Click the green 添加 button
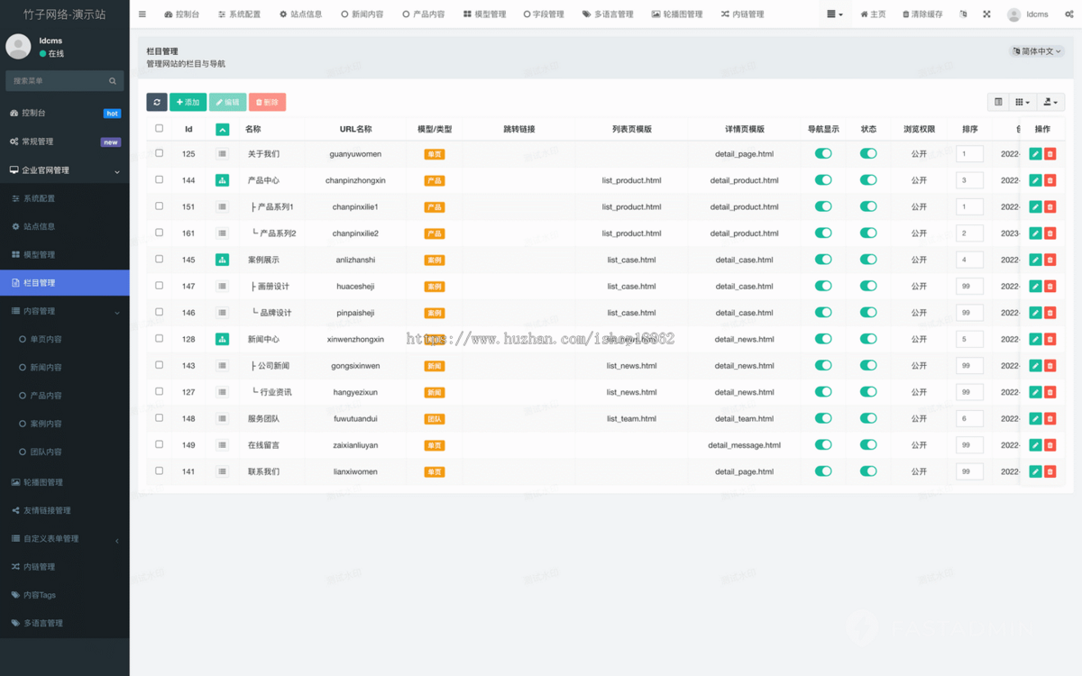The width and height of the screenshot is (1082, 676). click(x=188, y=103)
